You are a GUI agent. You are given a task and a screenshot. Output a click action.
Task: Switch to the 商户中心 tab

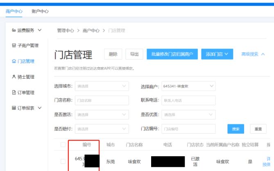pos(14,11)
